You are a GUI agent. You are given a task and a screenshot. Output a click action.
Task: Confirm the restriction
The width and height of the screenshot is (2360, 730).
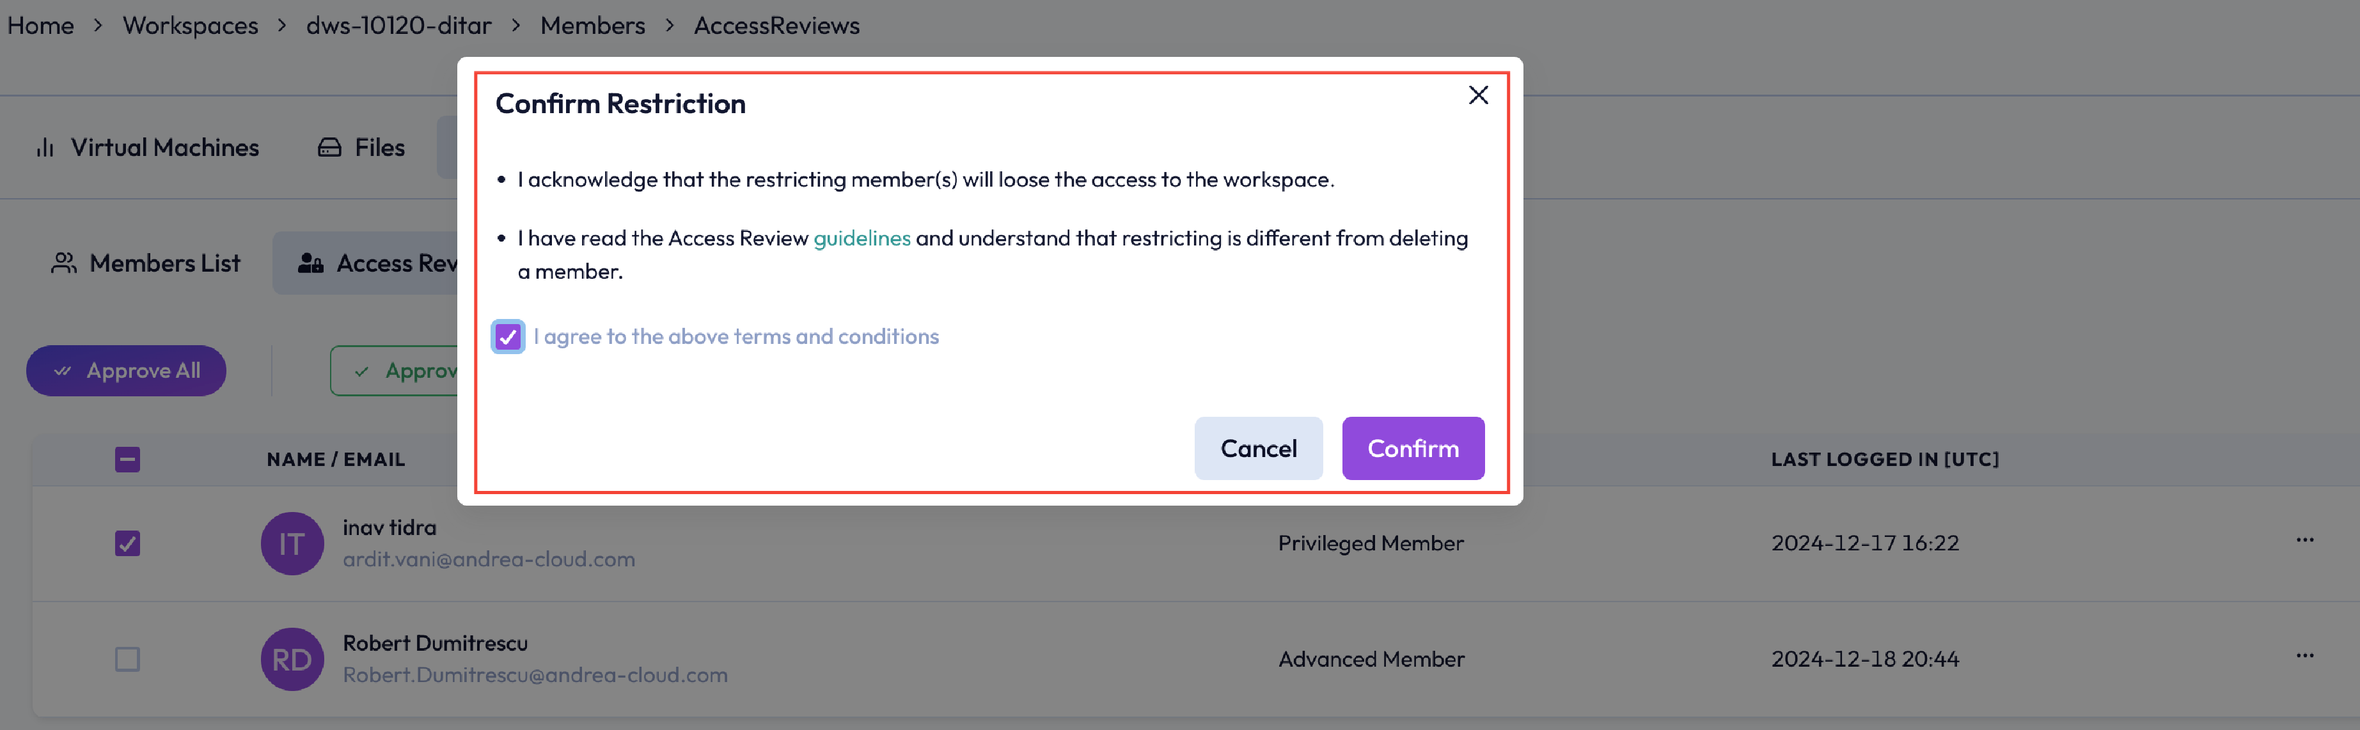pyautogui.click(x=1412, y=448)
